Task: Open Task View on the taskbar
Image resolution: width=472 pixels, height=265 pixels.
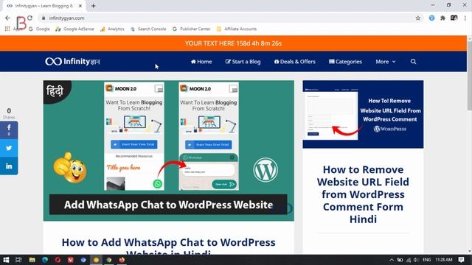Action: [18, 260]
